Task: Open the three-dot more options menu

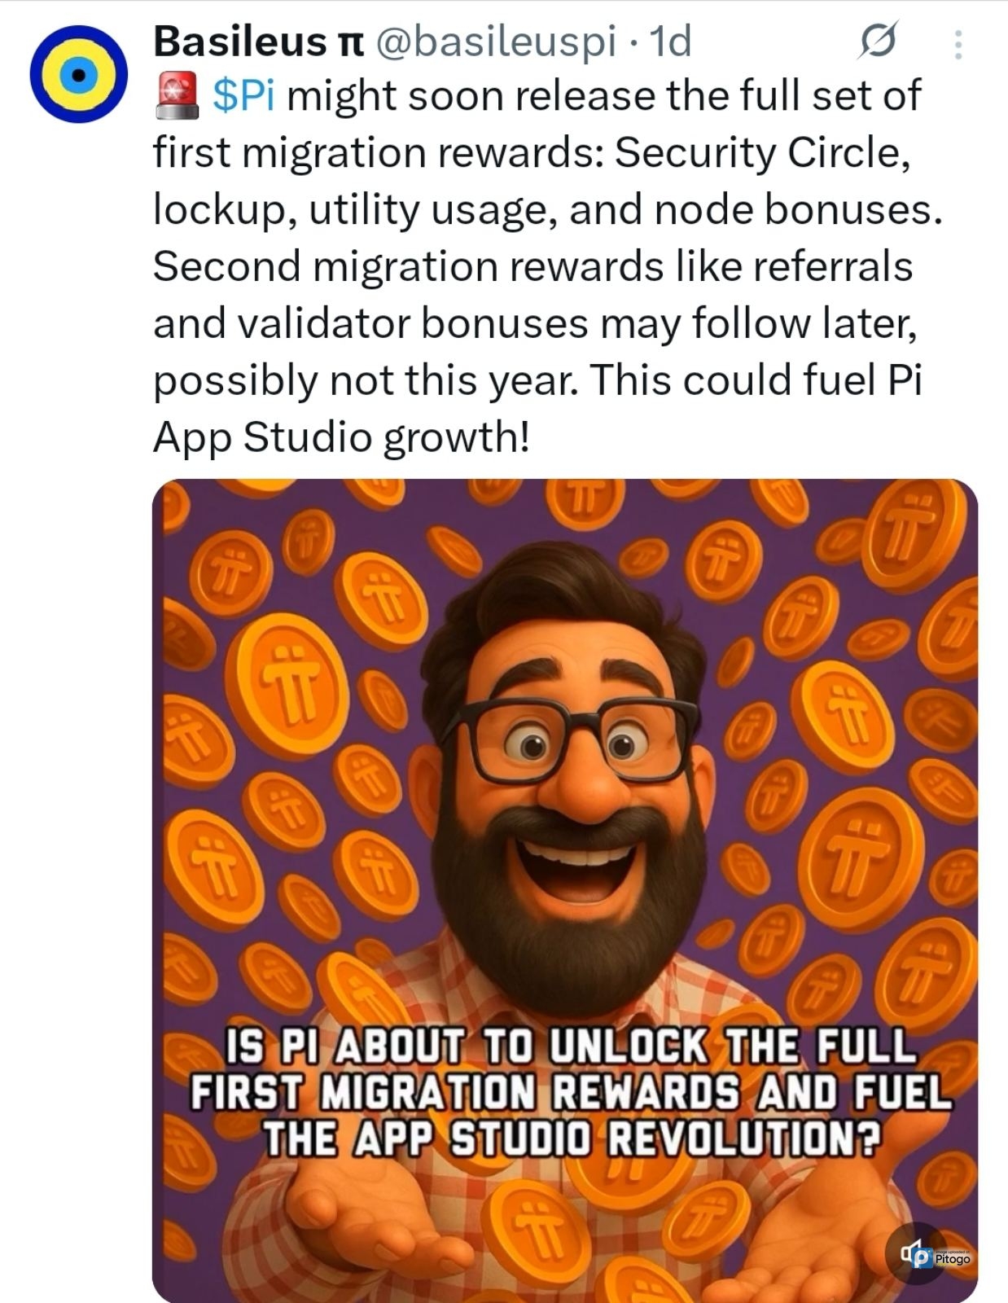Action: coord(958,44)
